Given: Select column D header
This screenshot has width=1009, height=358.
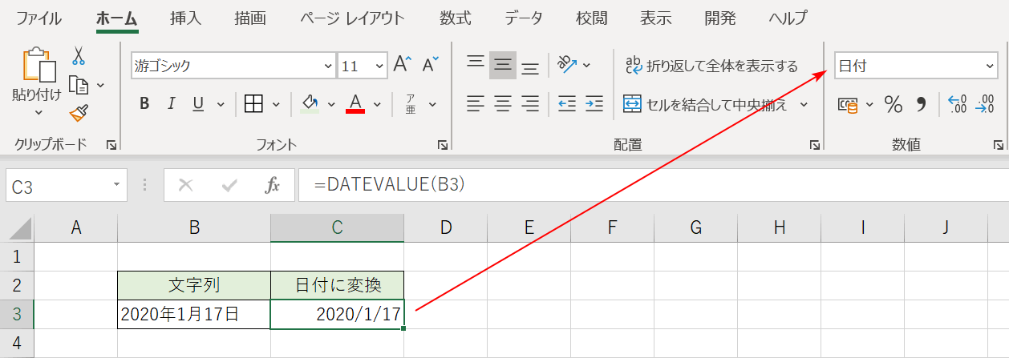Looking at the screenshot, I should pos(446,227).
